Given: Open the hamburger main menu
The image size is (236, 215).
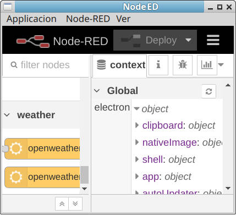Looking at the screenshot, I should coord(213,40).
